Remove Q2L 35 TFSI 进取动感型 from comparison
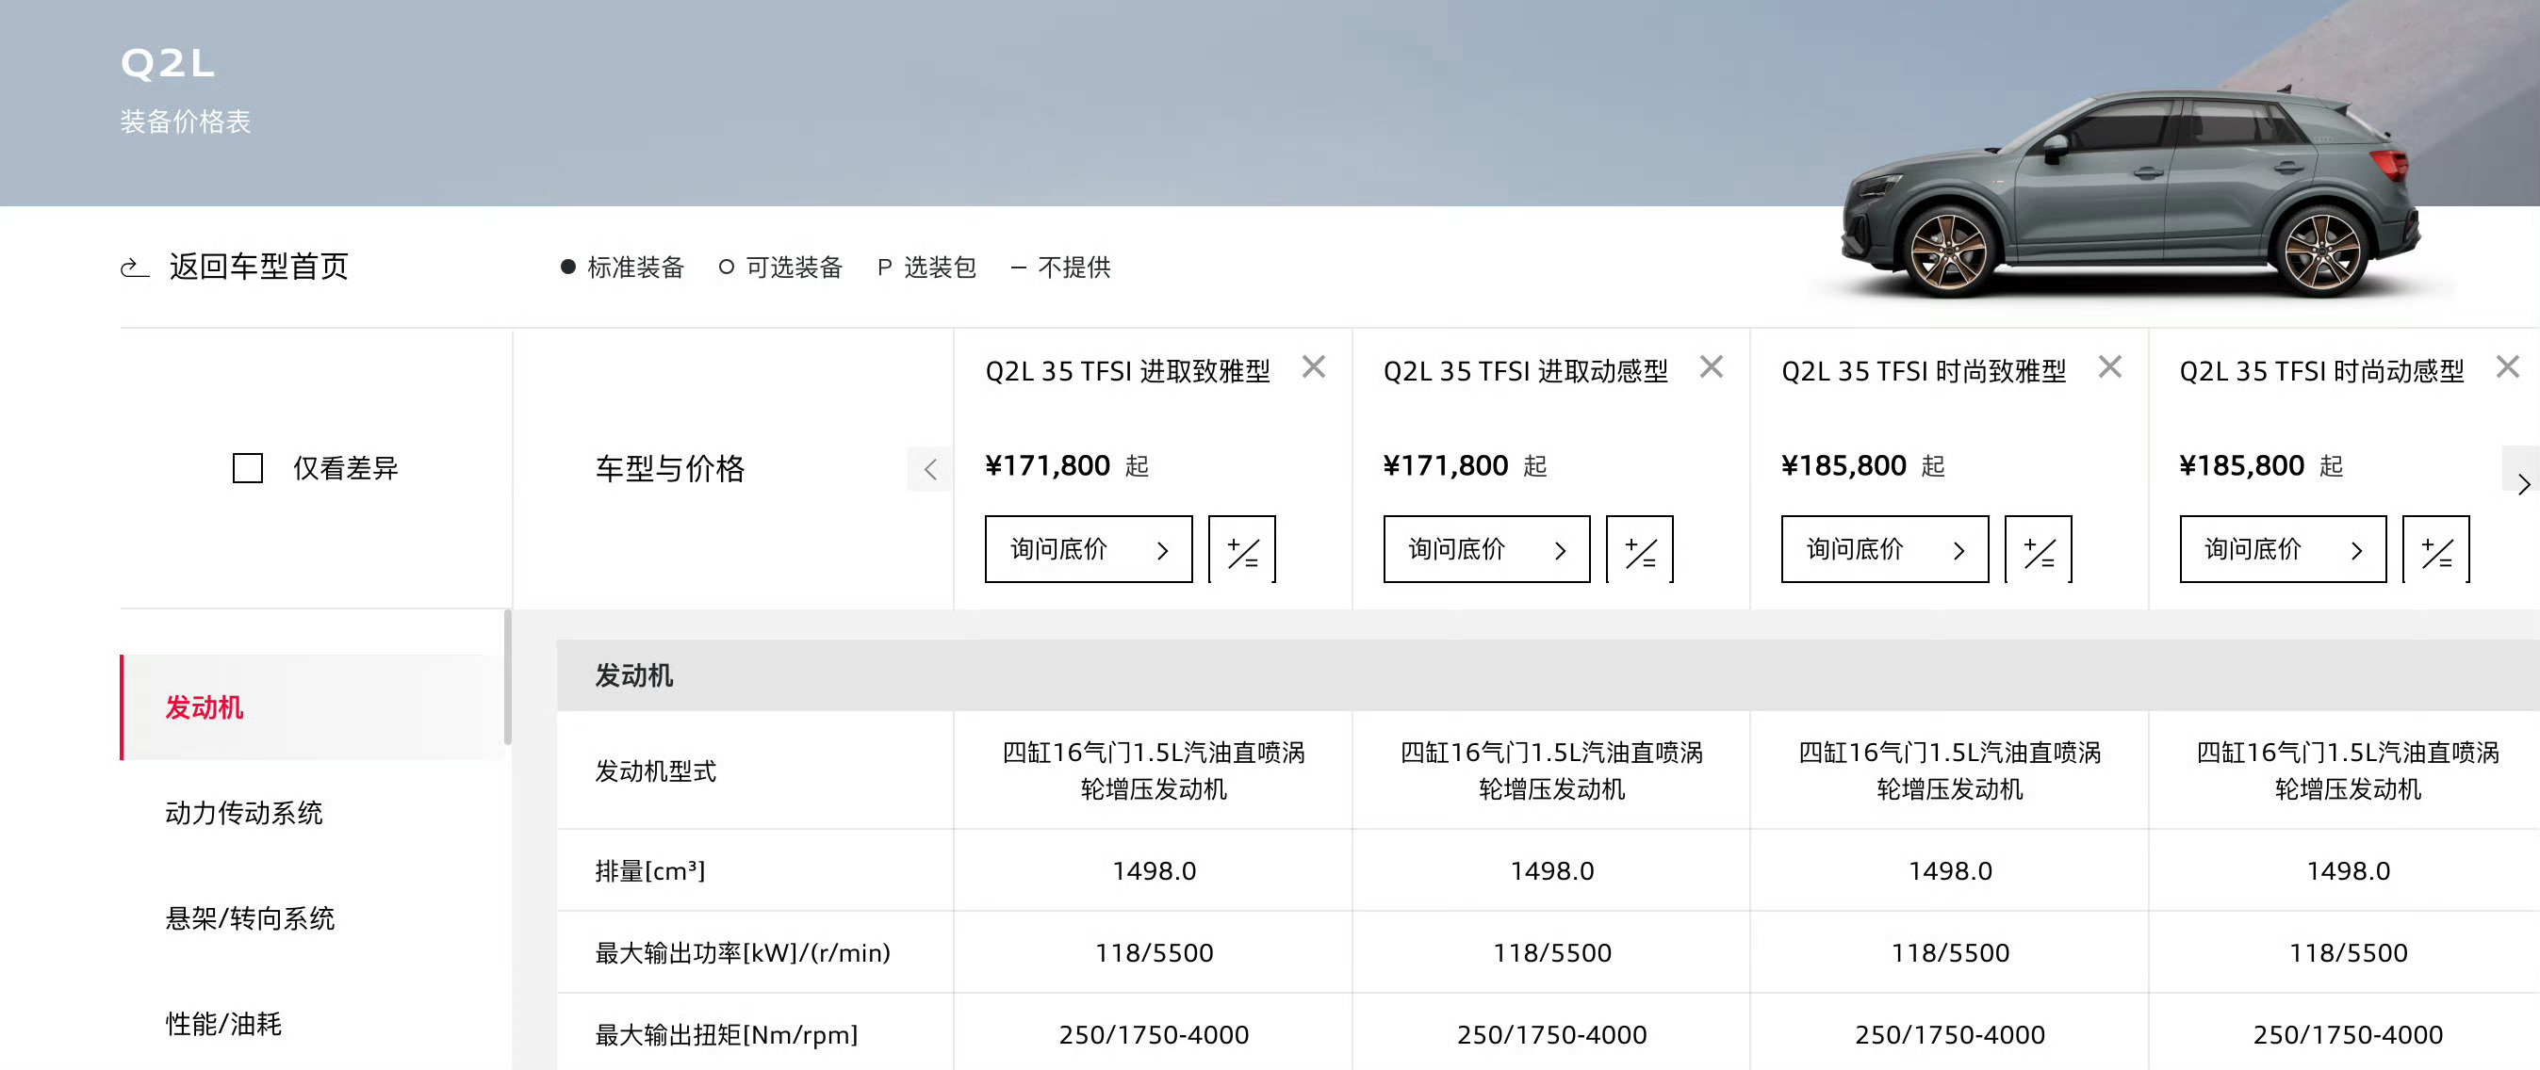The image size is (2540, 1070). (x=1712, y=366)
